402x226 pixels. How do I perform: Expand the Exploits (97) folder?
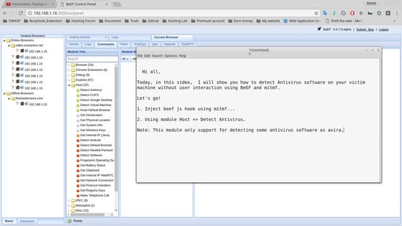(x=68, y=80)
